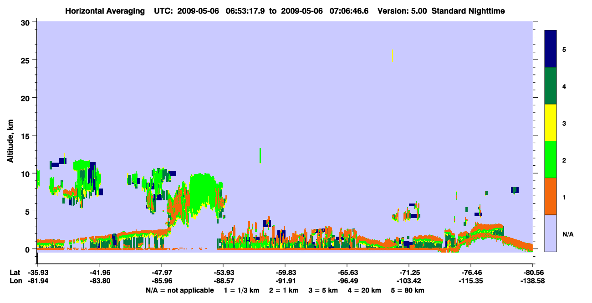592x303 pixels.
Task: Click the 'Lon' row label
Action: point(15,281)
